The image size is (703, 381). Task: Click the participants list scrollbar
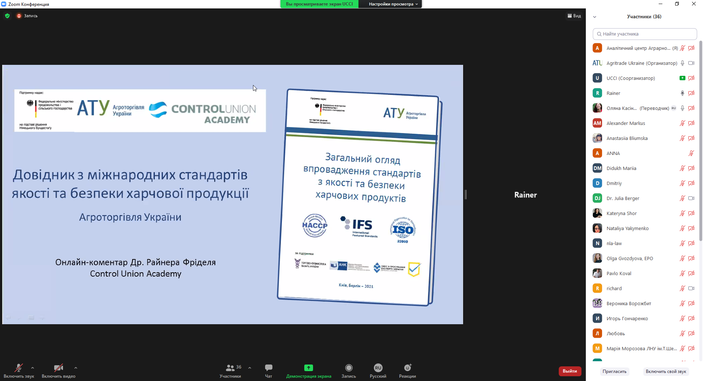pos(700,141)
